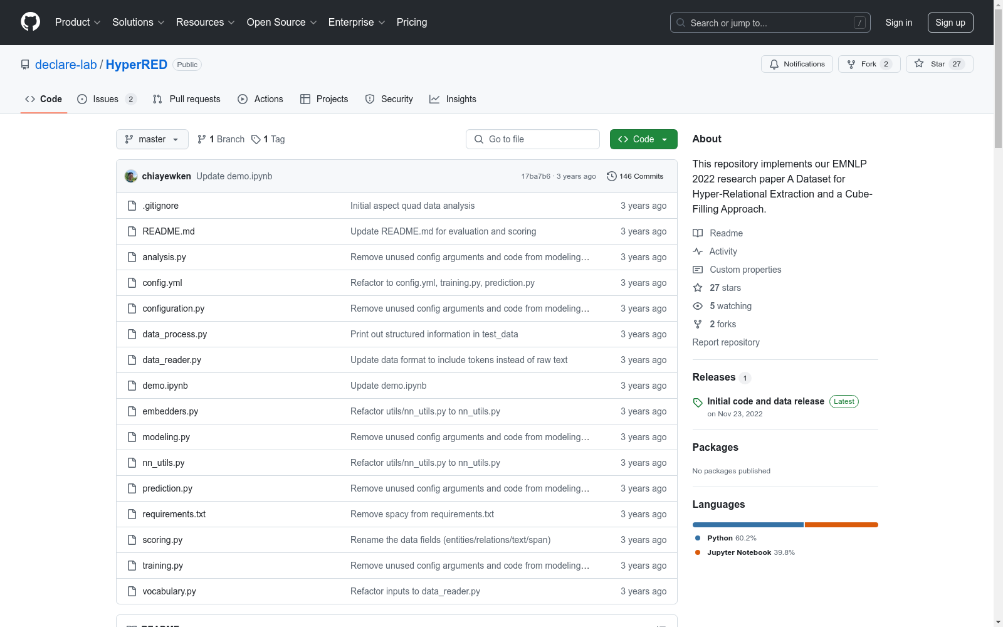This screenshot has height=627, width=1003.
Task: Click the star icon beside 27 stars
Action: (x=698, y=288)
